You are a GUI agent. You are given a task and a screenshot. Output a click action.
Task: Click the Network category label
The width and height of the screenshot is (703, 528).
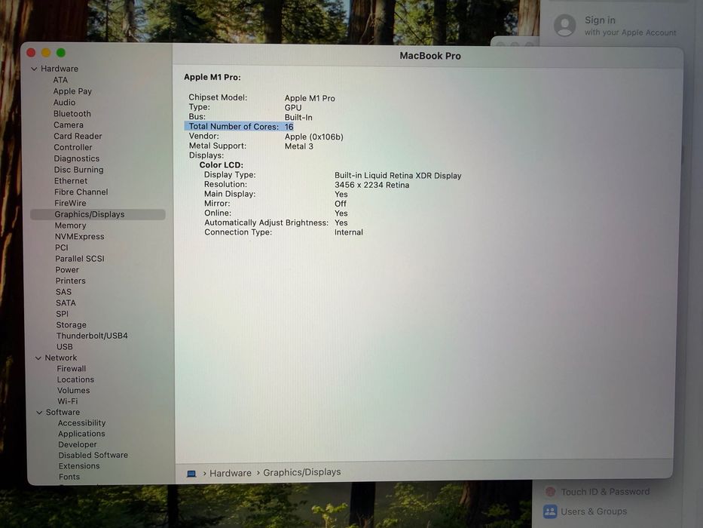(x=61, y=358)
